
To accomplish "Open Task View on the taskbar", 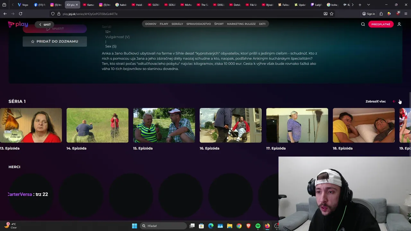I will pos(192,226).
